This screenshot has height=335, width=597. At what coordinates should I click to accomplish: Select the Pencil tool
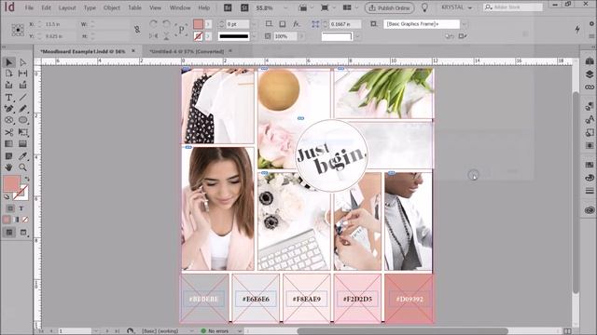[x=22, y=109]
